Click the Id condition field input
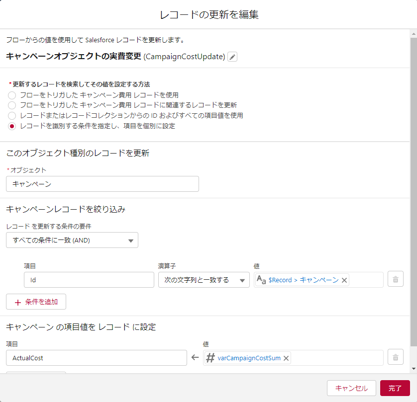Viewport: 417px width, 402px height. point(89,280)
